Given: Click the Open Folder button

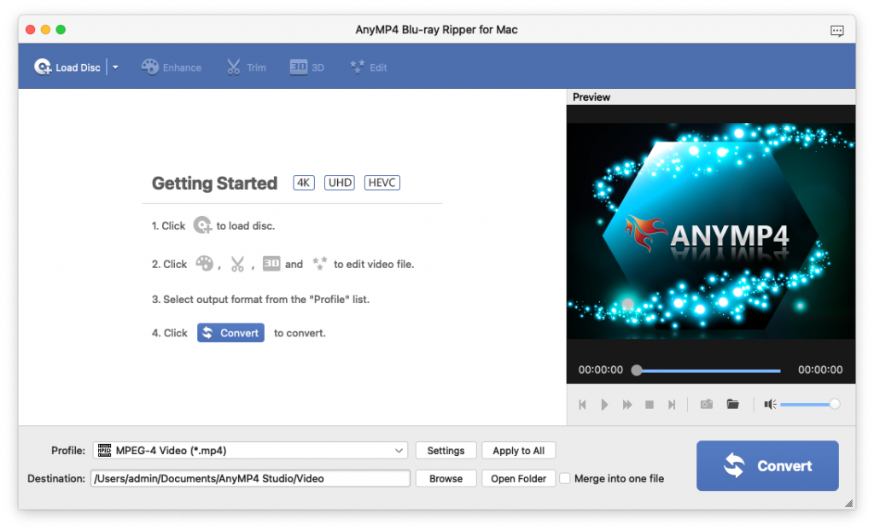Looking at the screenshot, I should point(518,479).
